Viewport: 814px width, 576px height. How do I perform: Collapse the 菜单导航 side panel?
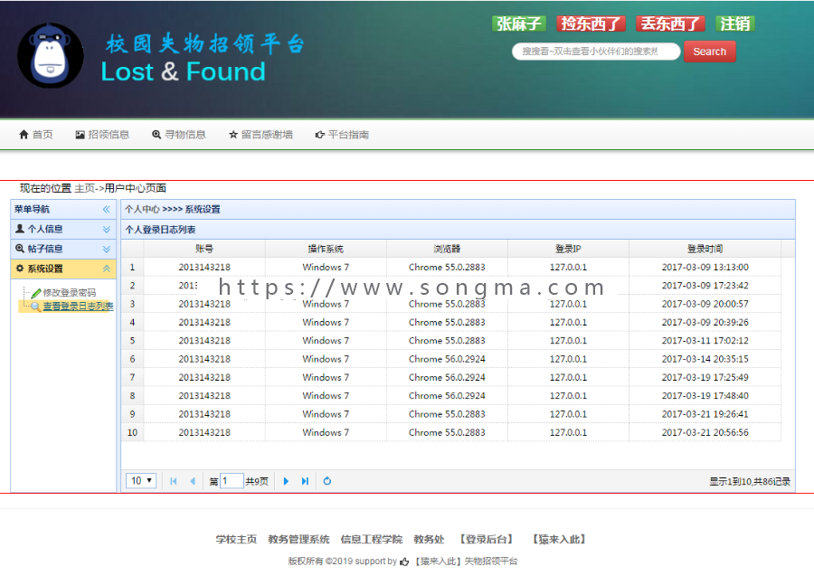[107, 209]
